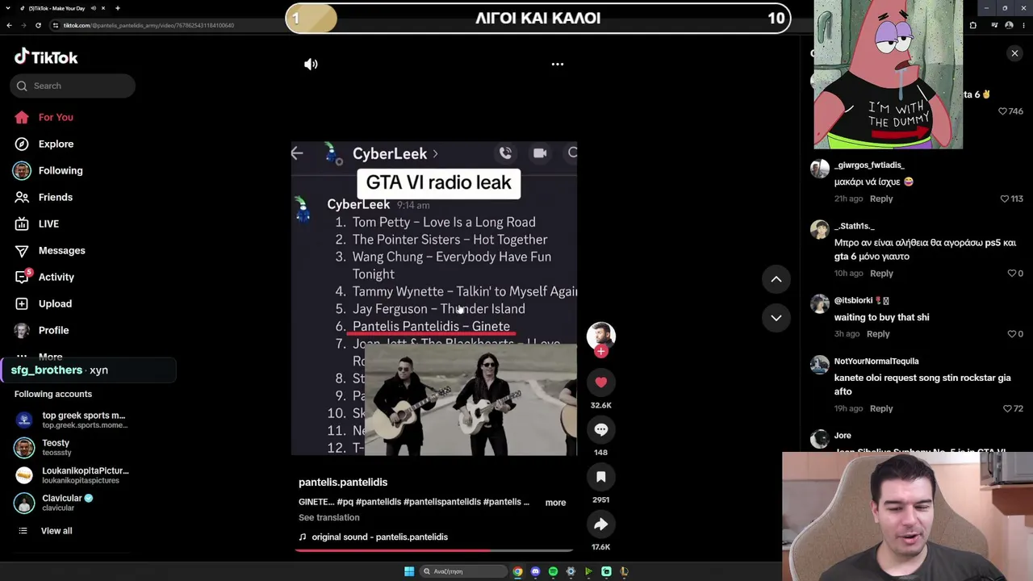Bookmark the video to favorites
Viewport: 1033px width, 581px height.
[600, 477]
